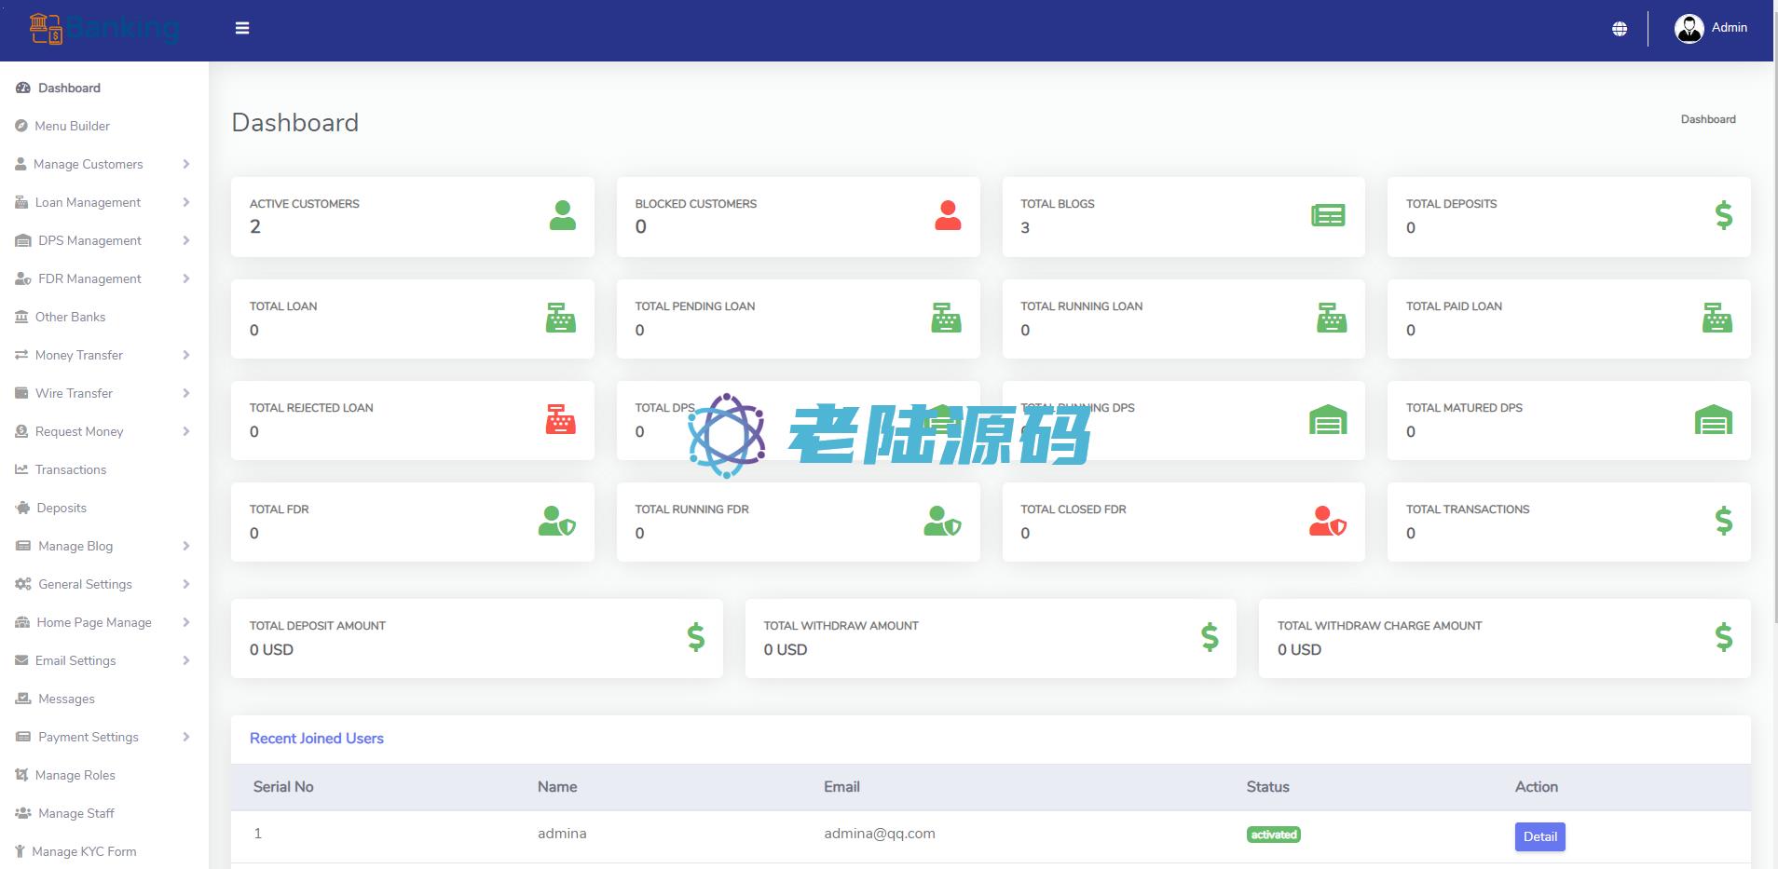Click the Total Closed FDR red icon

tap(1327, 522)
